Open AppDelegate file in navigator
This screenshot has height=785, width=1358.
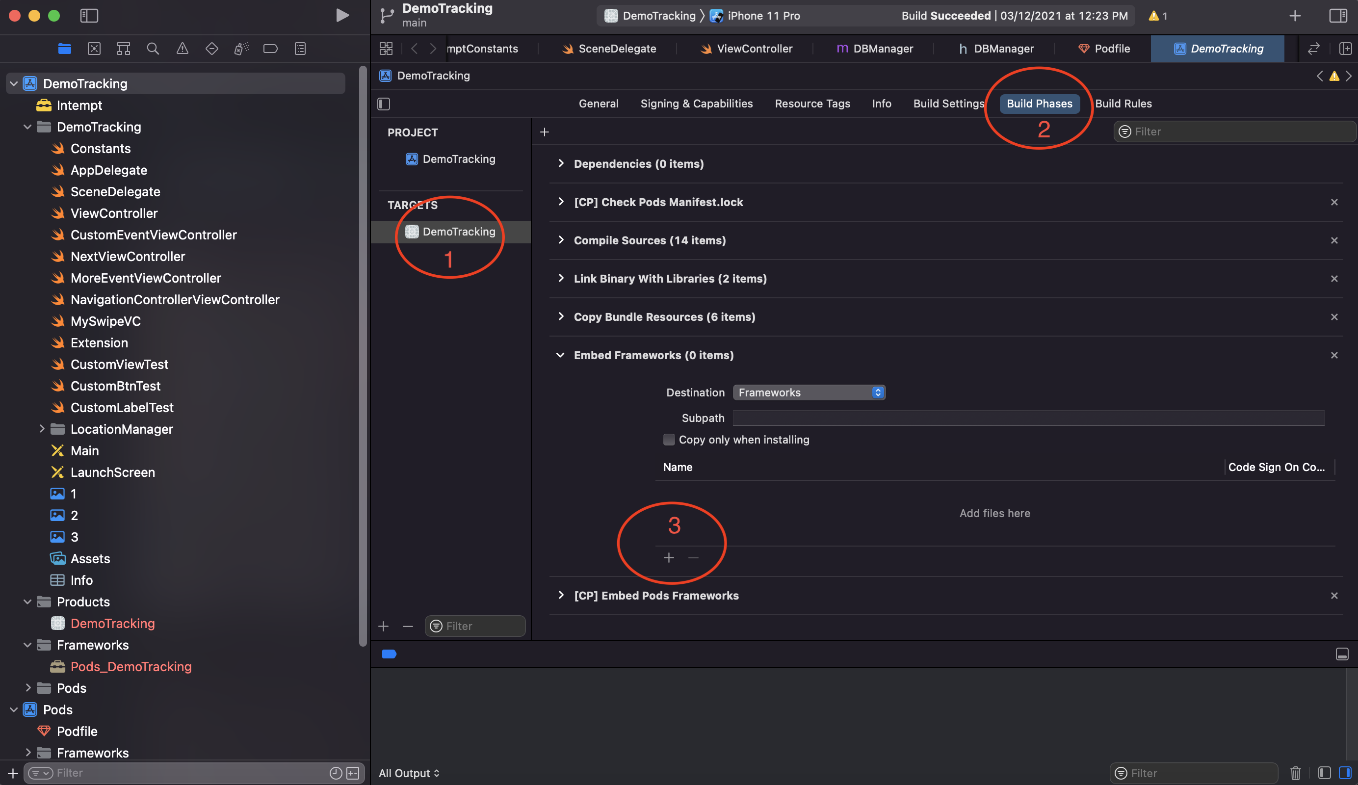click(109, 170)
